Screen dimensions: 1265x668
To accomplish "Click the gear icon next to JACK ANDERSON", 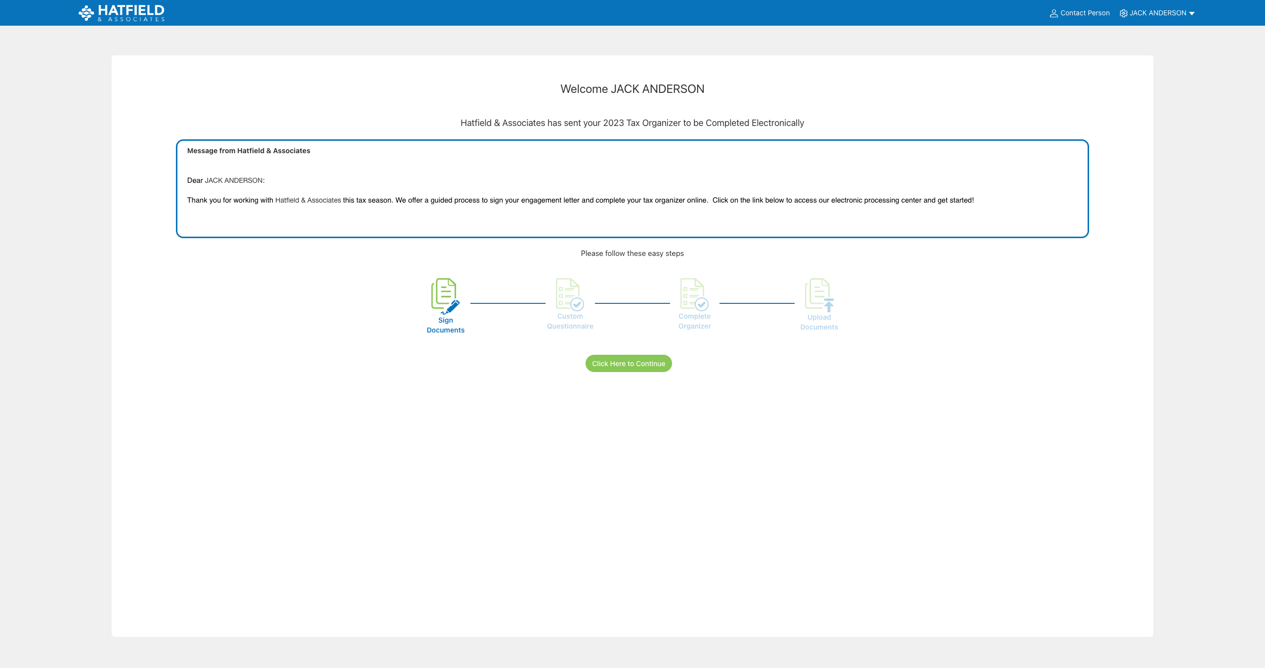I will pos(1123,13).
